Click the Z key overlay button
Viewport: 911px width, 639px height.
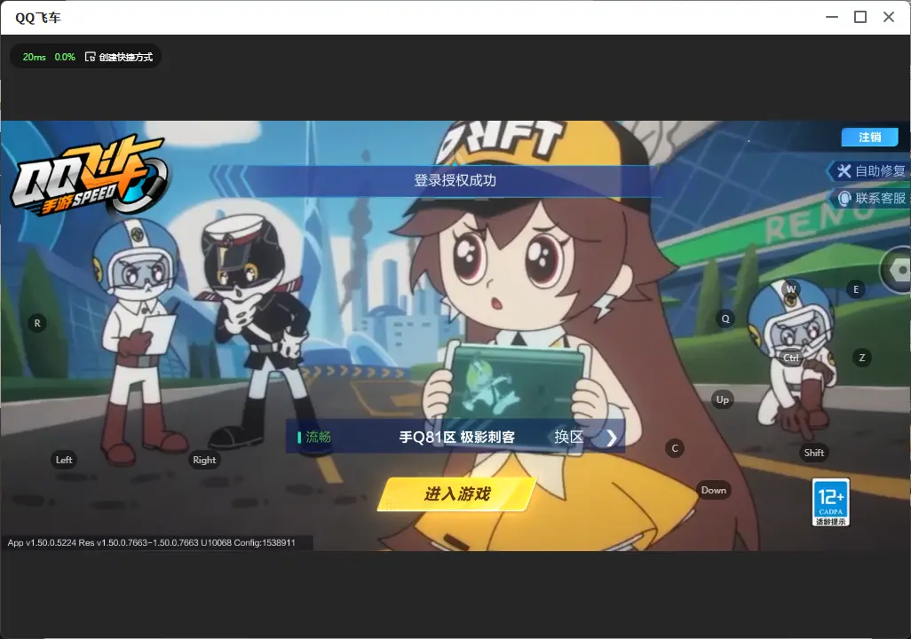tap(861, 358)
